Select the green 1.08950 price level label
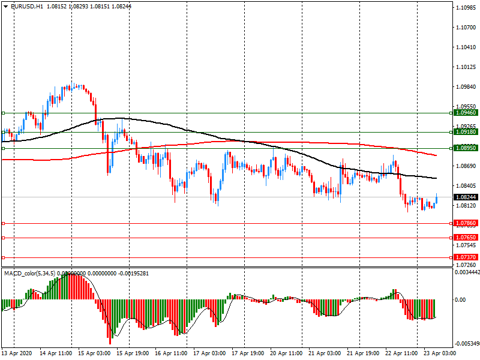 point(466,148)
